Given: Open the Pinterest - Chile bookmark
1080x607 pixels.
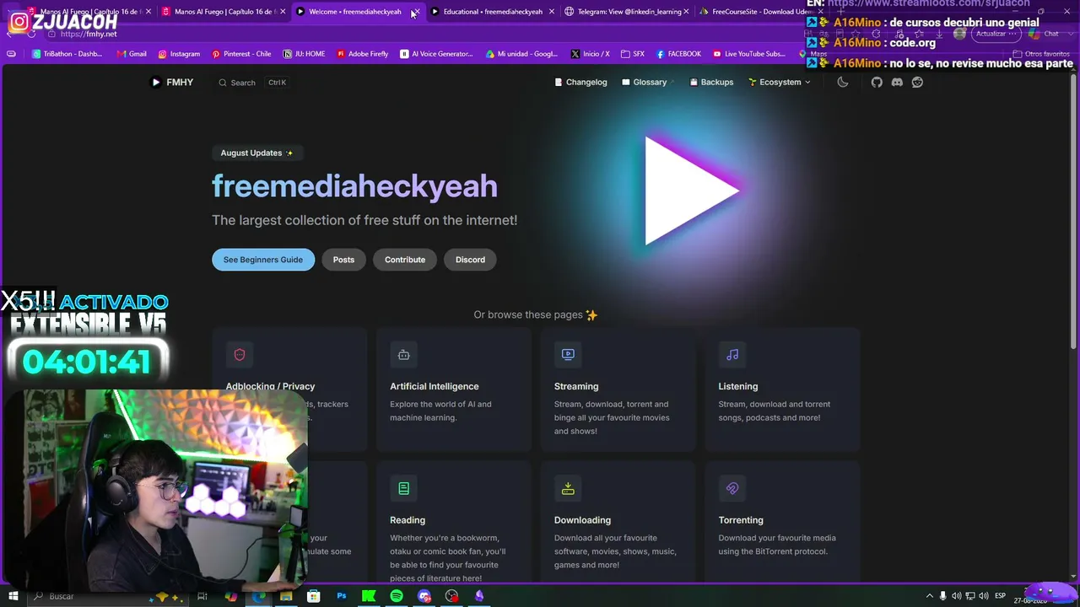Looking at the screenshot, I should pos(241,54).
